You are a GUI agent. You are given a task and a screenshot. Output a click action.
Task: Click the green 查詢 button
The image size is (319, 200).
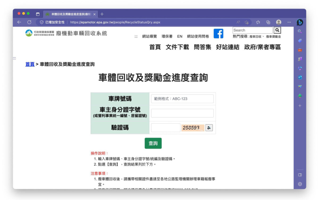pos(153,143)
